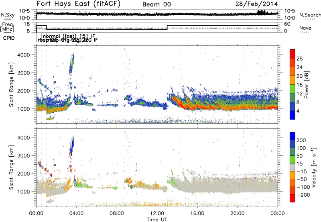Image resolution: width=321 pixels, height=222 pixels.
Task: Click the '08:00' time tick label
Action: pyautogui.click(x=117, y=214)
